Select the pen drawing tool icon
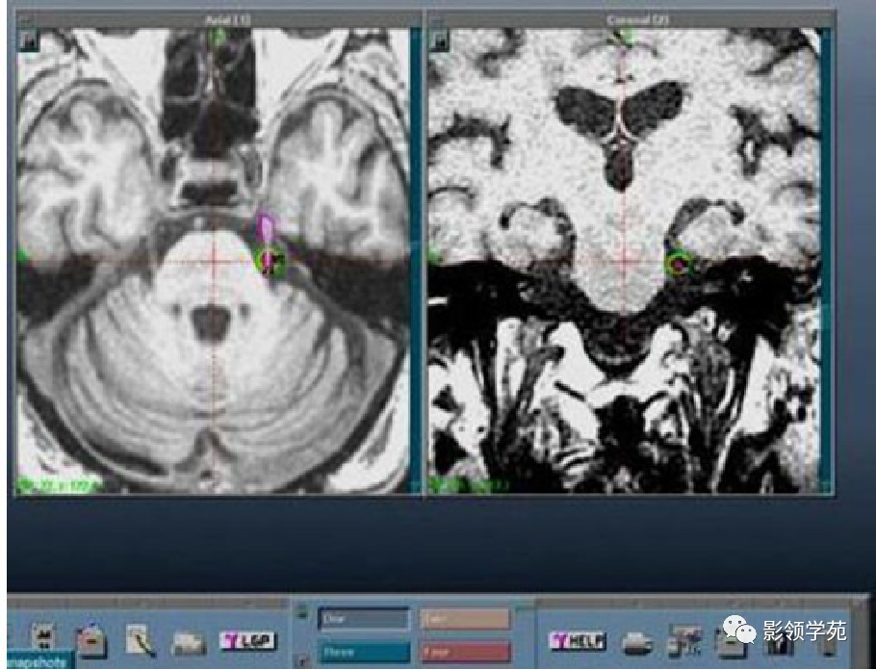 140,640
